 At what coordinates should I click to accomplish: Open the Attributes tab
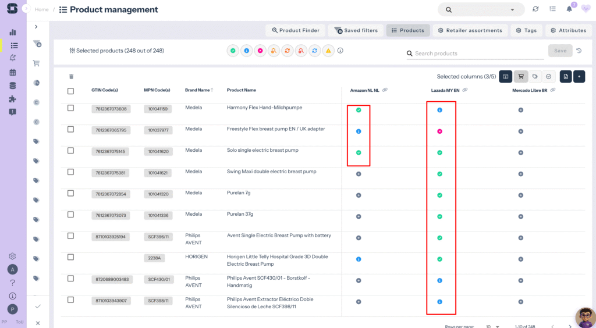click(x=568, y=30)
